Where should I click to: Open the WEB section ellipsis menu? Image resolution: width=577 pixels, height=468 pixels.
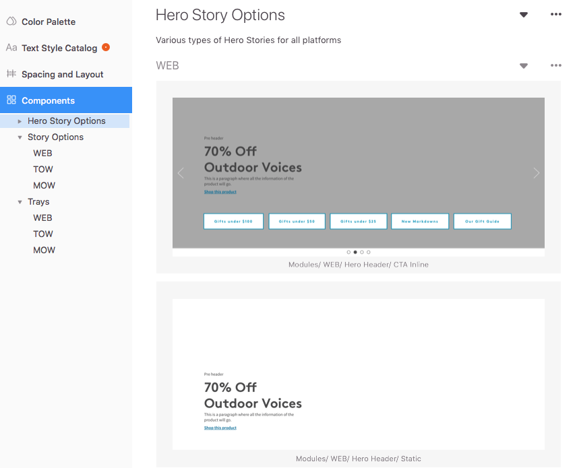[x=555, y=65]
